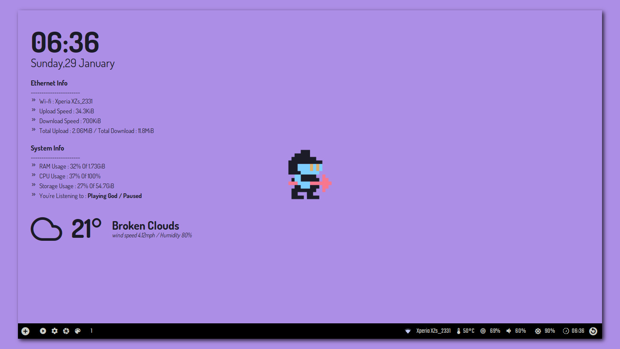Open the app launcher plus icon
This screenshot has width=620, height=349.
coord(25,331)
